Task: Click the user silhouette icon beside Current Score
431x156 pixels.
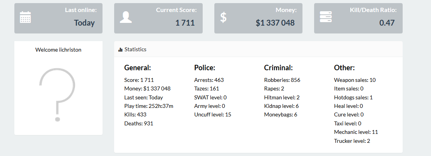Action: (126, 17)
